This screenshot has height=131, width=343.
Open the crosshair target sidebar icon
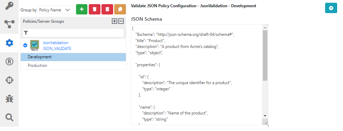[9, 80]
